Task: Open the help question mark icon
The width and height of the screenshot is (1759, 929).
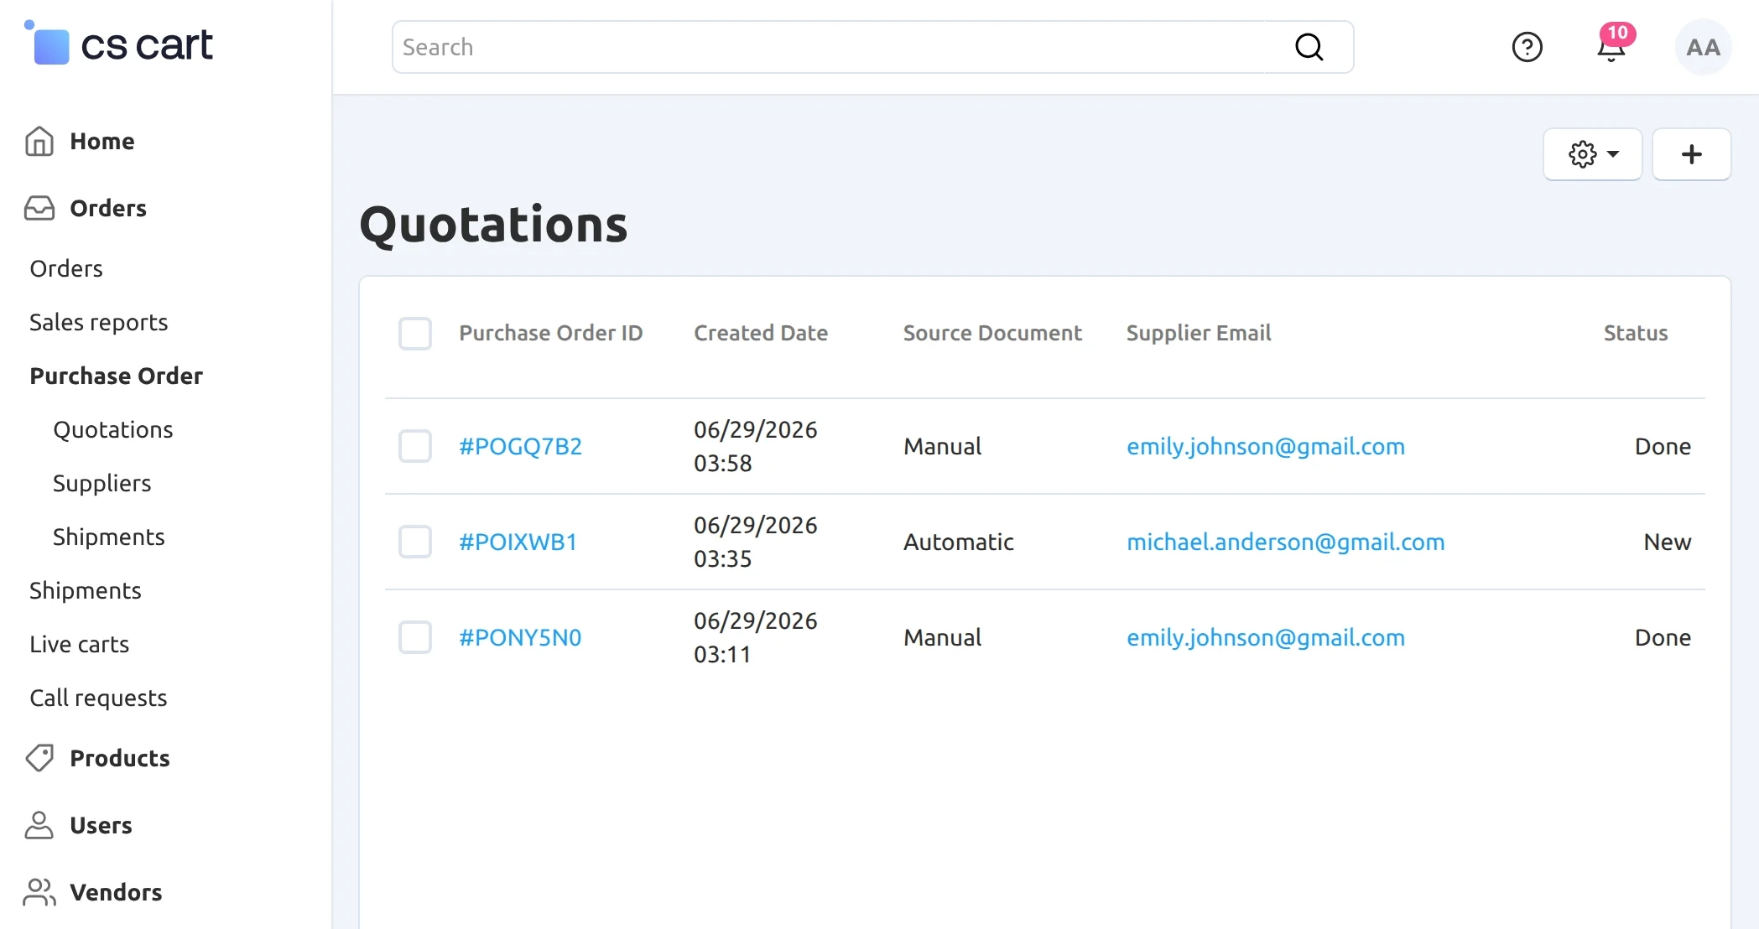Action: pos(1527,47)
